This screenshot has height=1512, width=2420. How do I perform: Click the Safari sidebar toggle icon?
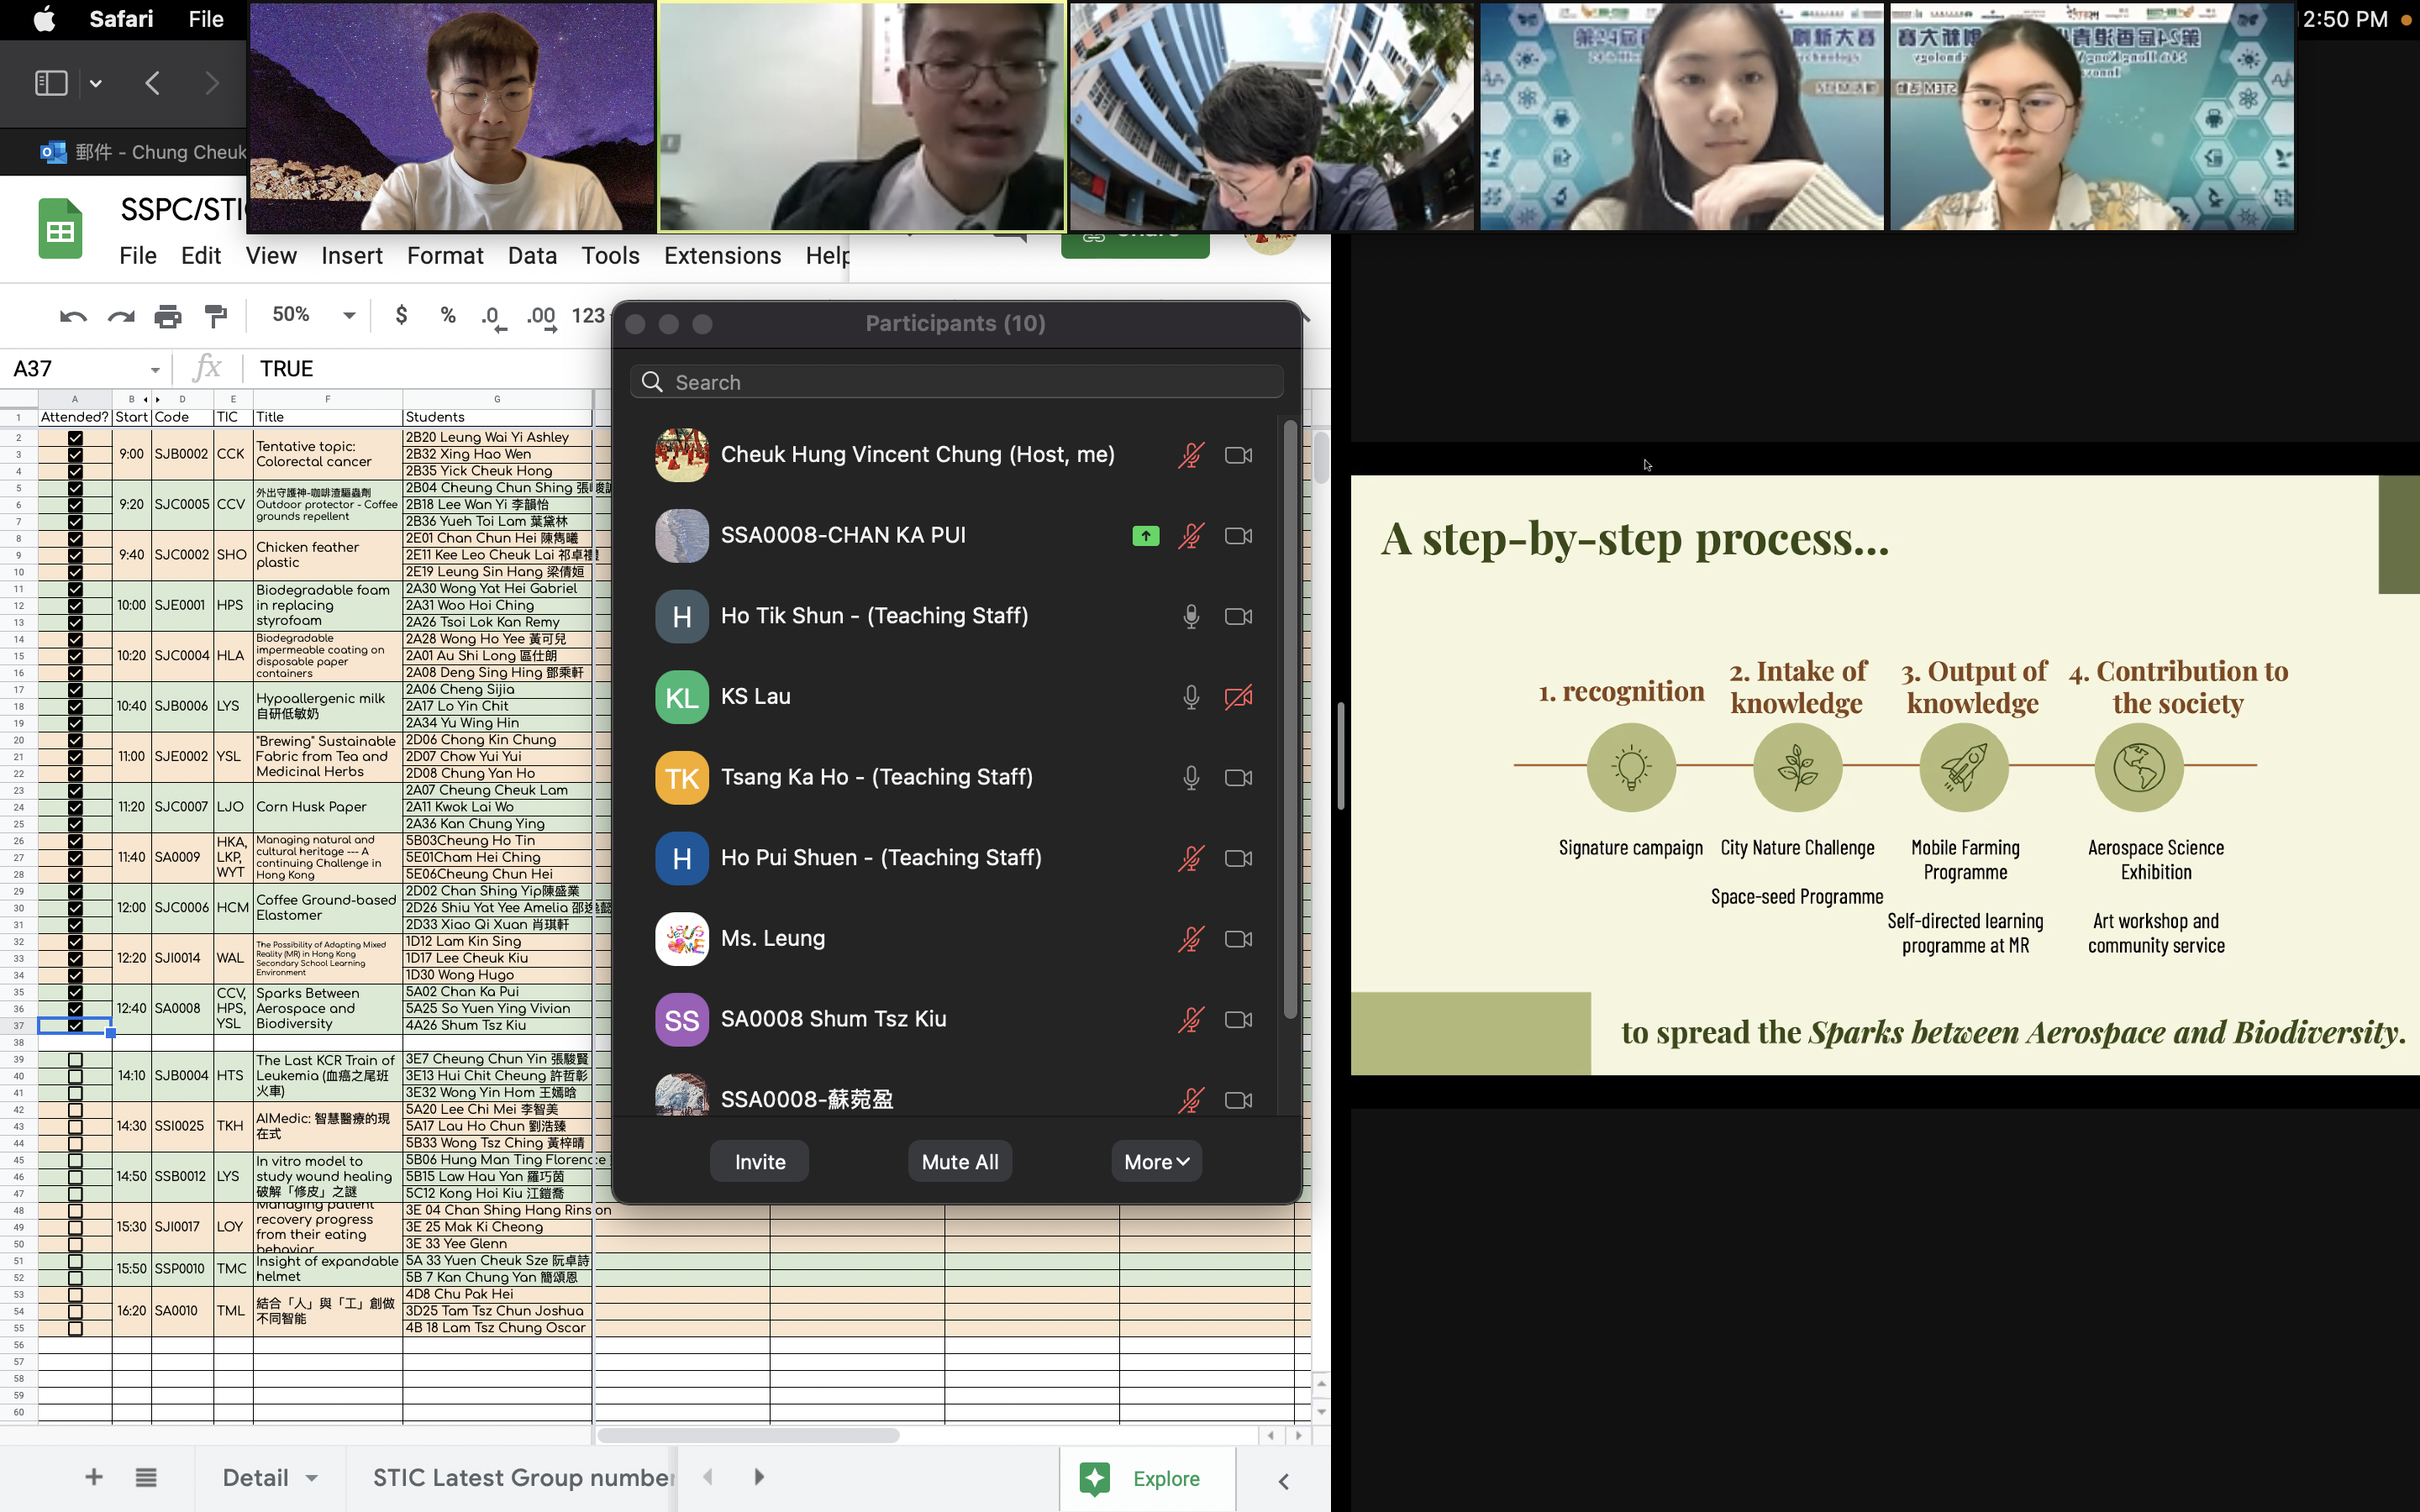point(51,83)
